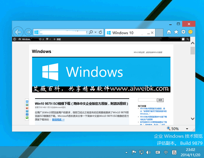Click the top share icon in floating sidebar
204x158 pixels.
pyautogui.click(x=27, y=102)
